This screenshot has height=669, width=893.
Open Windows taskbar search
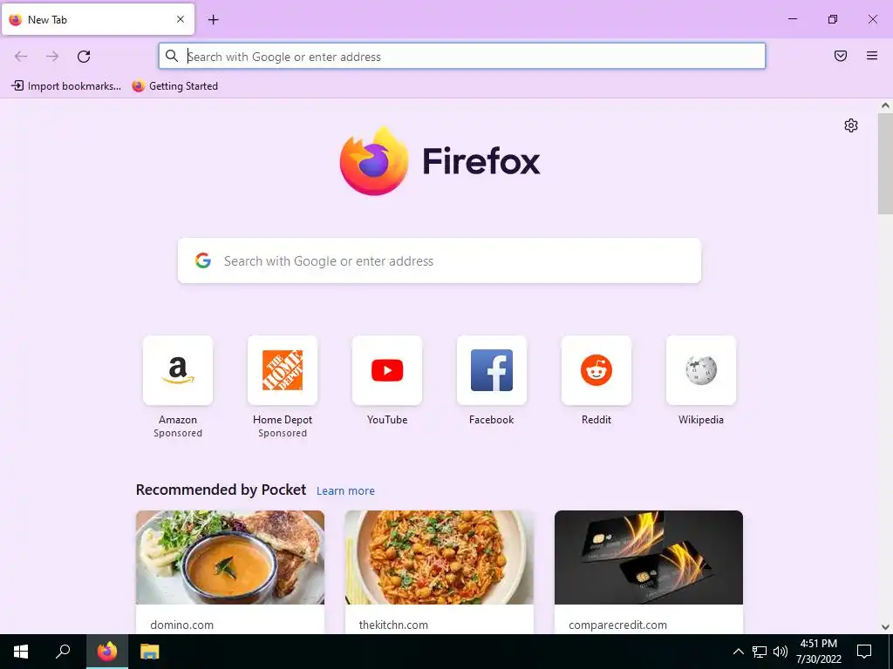(x=63, y=652)
